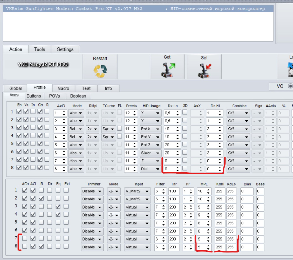The image size is (293, 260).
Task: Open the Settings tab
Action: click(65, 49)
